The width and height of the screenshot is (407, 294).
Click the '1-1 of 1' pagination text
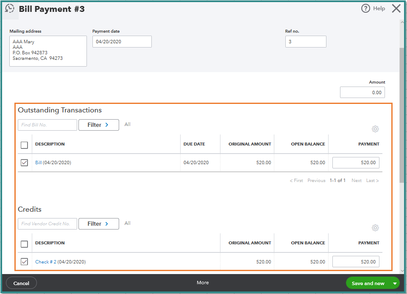pyautogui.click(x=337, y=180)
